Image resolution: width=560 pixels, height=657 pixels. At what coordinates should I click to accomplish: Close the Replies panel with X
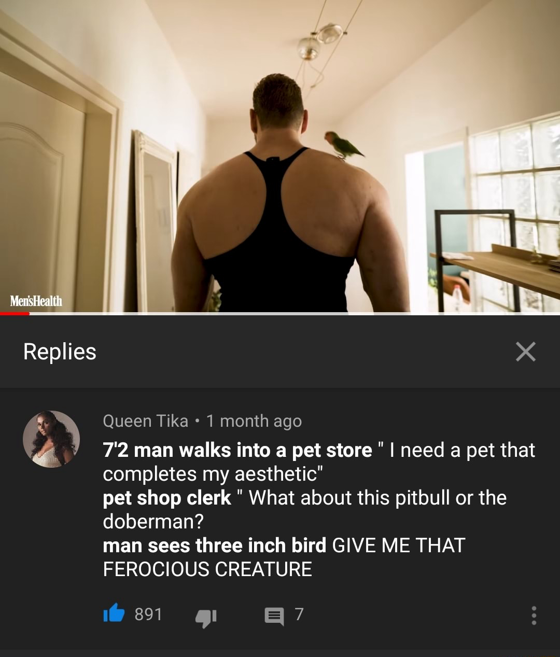tap(525, 352)
